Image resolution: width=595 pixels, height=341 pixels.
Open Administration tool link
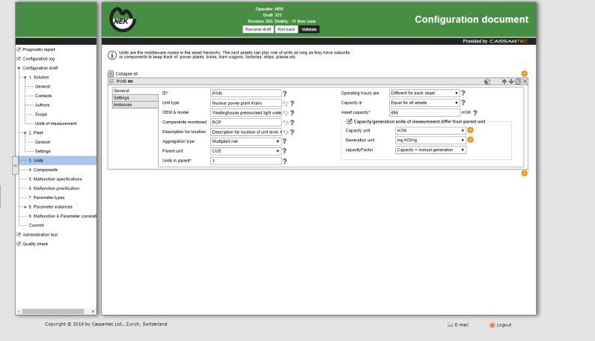coord(40,235)
